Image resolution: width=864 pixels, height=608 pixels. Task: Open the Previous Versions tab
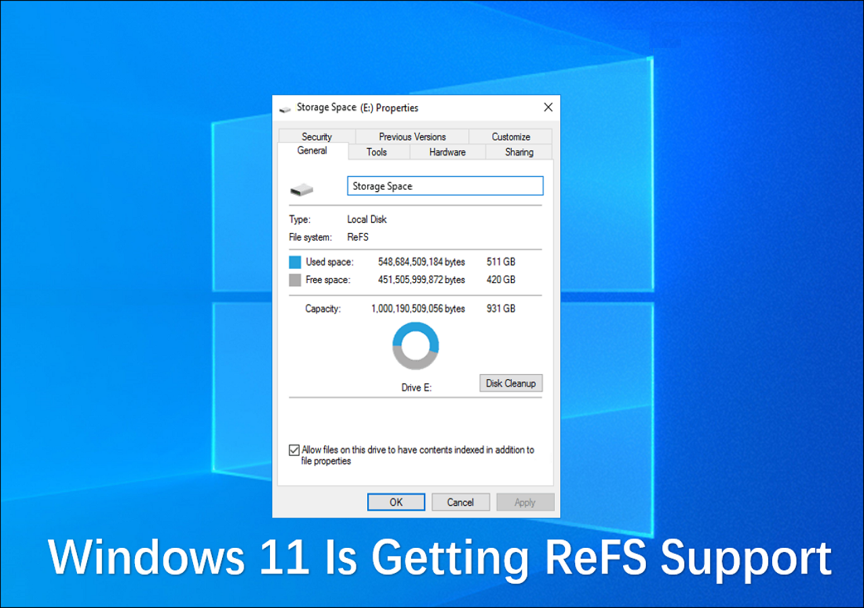412,136
